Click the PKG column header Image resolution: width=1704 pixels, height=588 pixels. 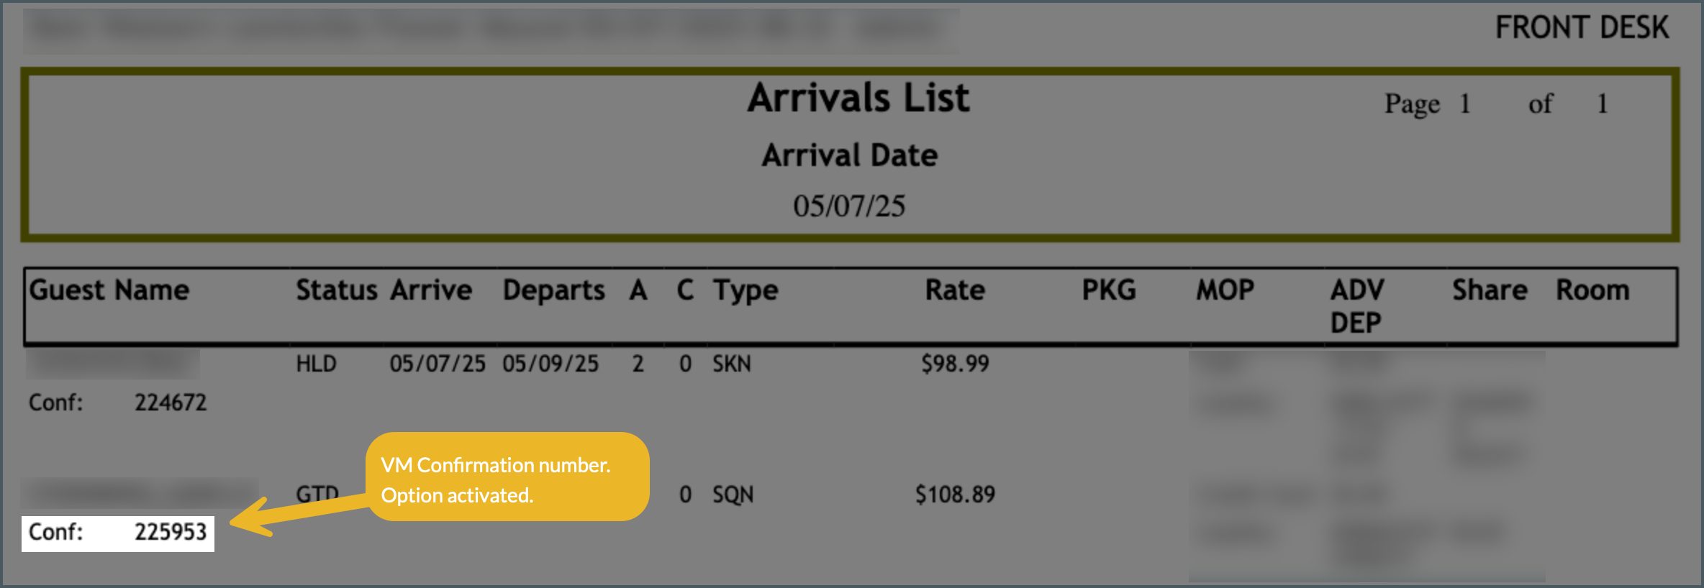point(1109,290)
